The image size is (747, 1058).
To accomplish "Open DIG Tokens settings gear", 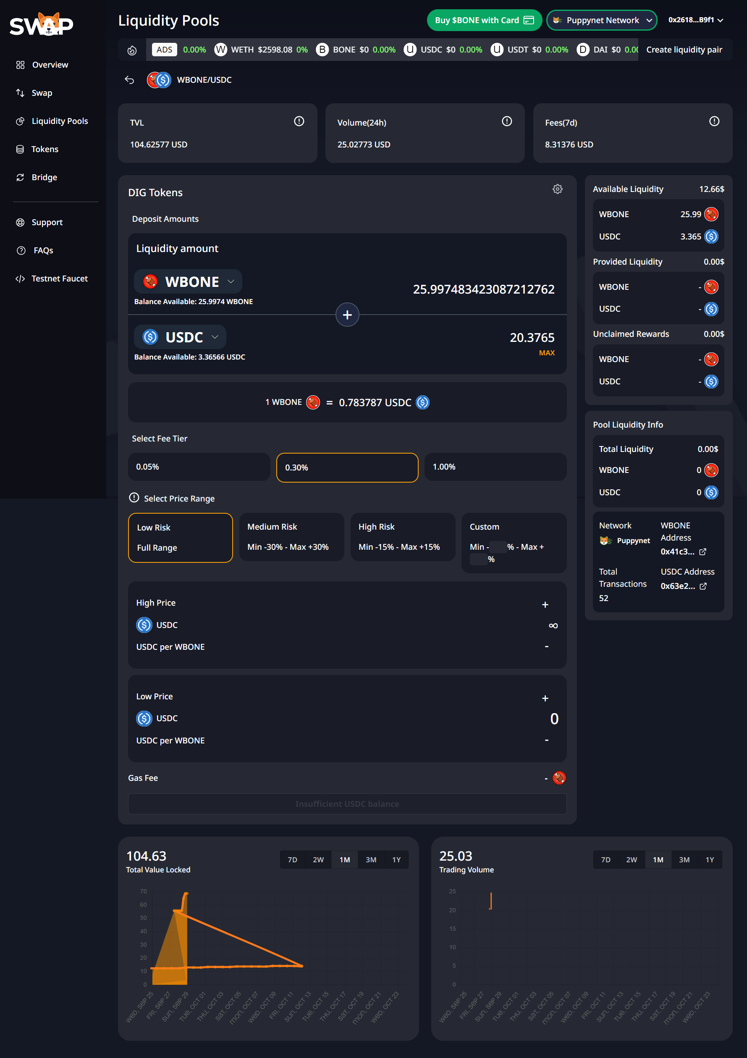I will click(x=557, y=189).
